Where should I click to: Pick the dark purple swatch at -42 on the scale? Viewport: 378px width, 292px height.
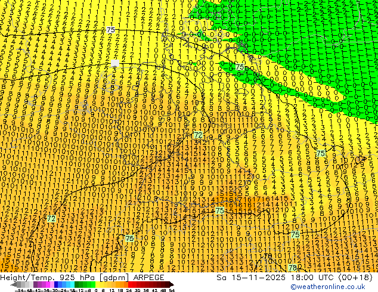(35, 284)
